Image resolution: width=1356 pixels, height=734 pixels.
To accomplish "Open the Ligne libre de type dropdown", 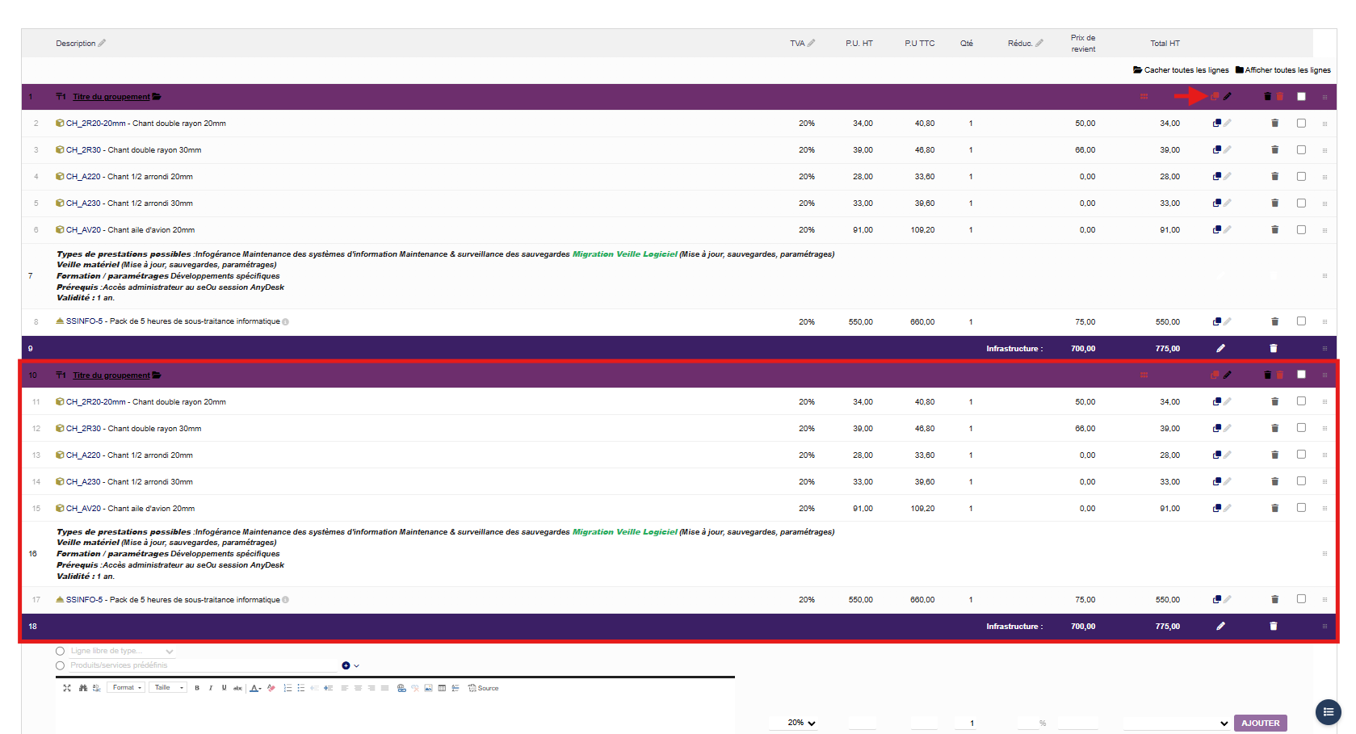I will pyautogui.click(x=123, y=651).
